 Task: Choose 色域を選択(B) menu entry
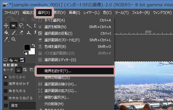coord(75,47)
